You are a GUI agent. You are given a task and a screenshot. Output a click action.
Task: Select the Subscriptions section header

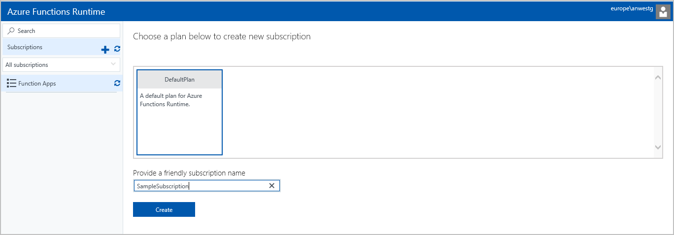click(x=25, y=47)
